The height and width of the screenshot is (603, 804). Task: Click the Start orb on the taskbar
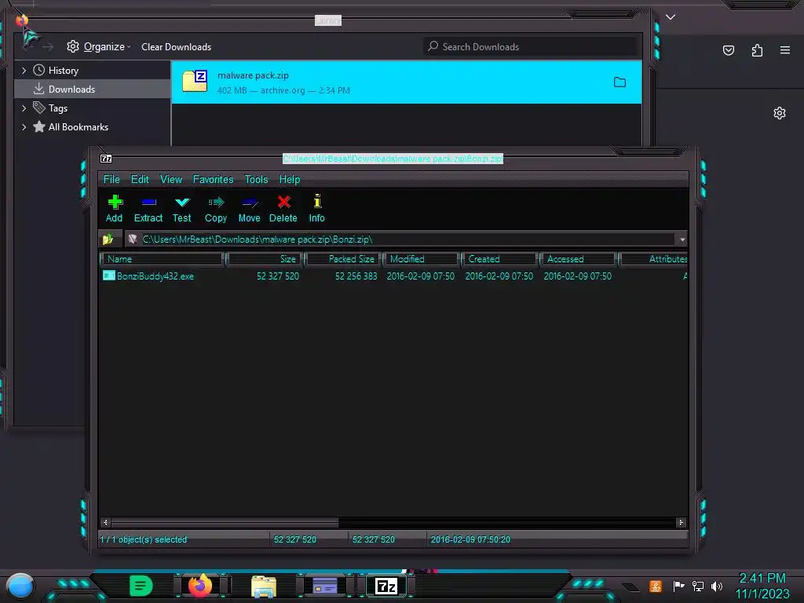point(20,587)
